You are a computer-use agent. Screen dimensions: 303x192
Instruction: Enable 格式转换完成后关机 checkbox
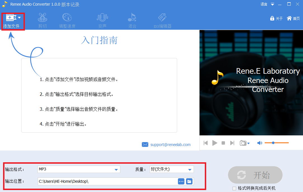pos(234,188)
